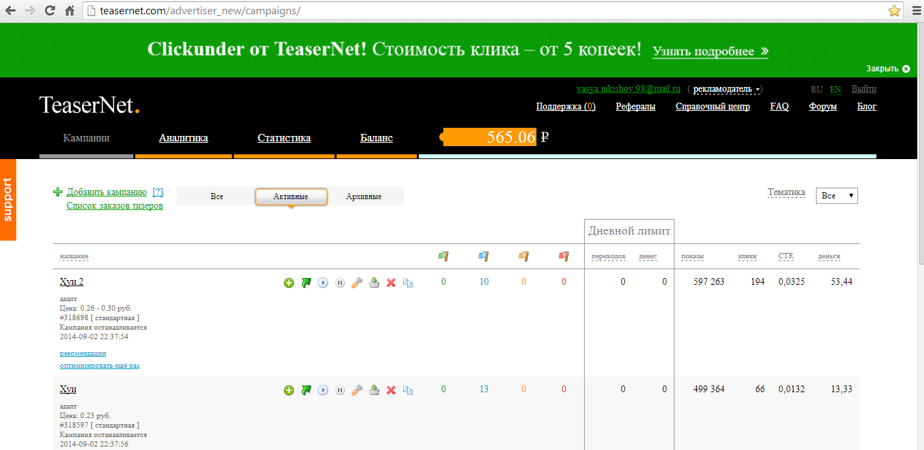Click green arrow icon in Хуи 2 row
924x450 pixels.
point(306,283)
